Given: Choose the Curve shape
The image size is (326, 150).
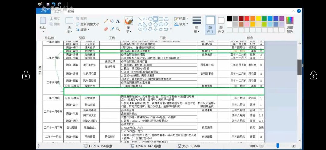Looking at the screenshot, I should click(145, 19).
